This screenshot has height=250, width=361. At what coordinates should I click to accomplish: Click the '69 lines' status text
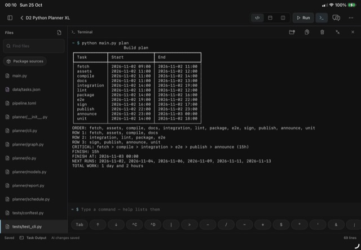coord(350,238)
